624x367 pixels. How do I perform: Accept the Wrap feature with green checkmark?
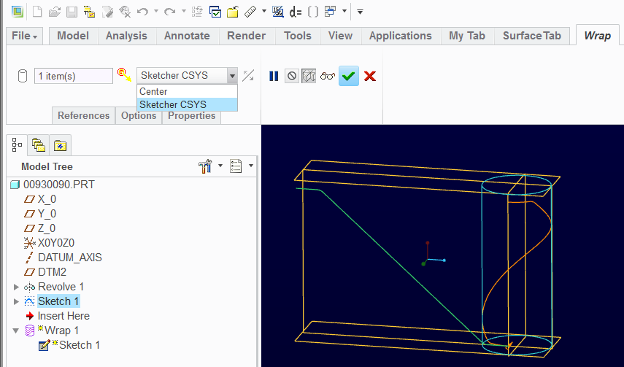pos(349,76)
